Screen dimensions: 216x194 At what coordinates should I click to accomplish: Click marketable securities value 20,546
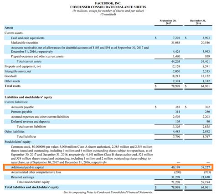pos(206,43)
